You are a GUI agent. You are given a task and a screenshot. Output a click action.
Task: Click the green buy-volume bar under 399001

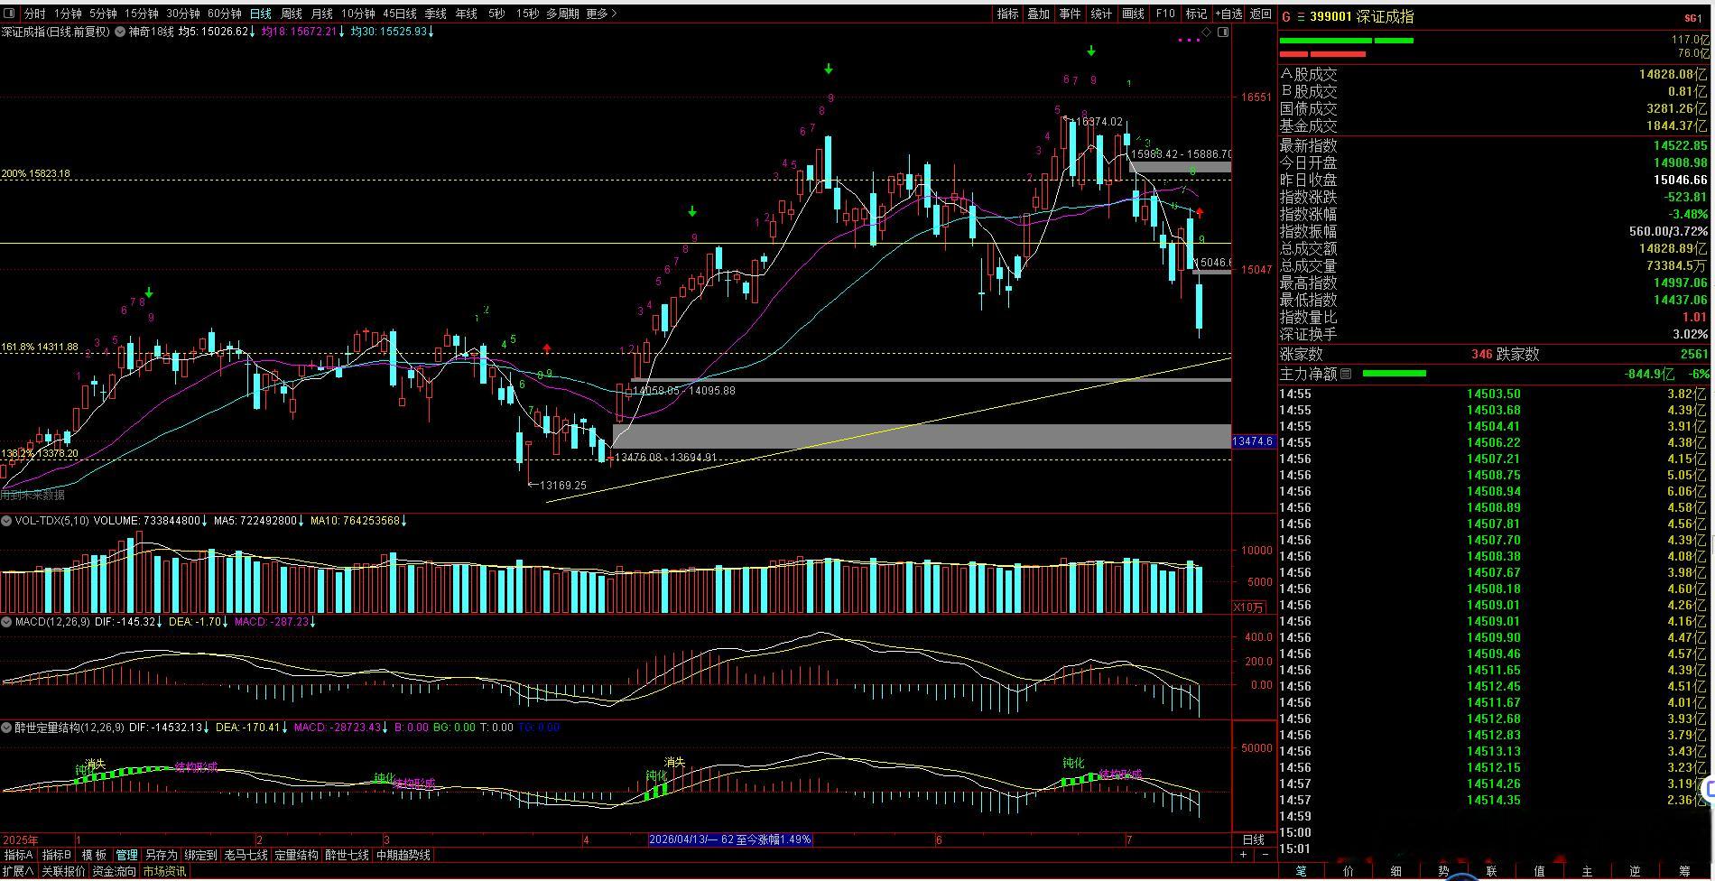click(x=1346, y=40)
